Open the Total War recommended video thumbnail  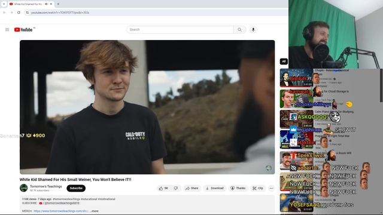click(297, 140)
